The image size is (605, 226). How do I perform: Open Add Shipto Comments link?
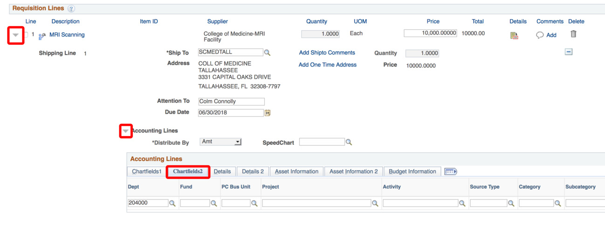(327, 53)
